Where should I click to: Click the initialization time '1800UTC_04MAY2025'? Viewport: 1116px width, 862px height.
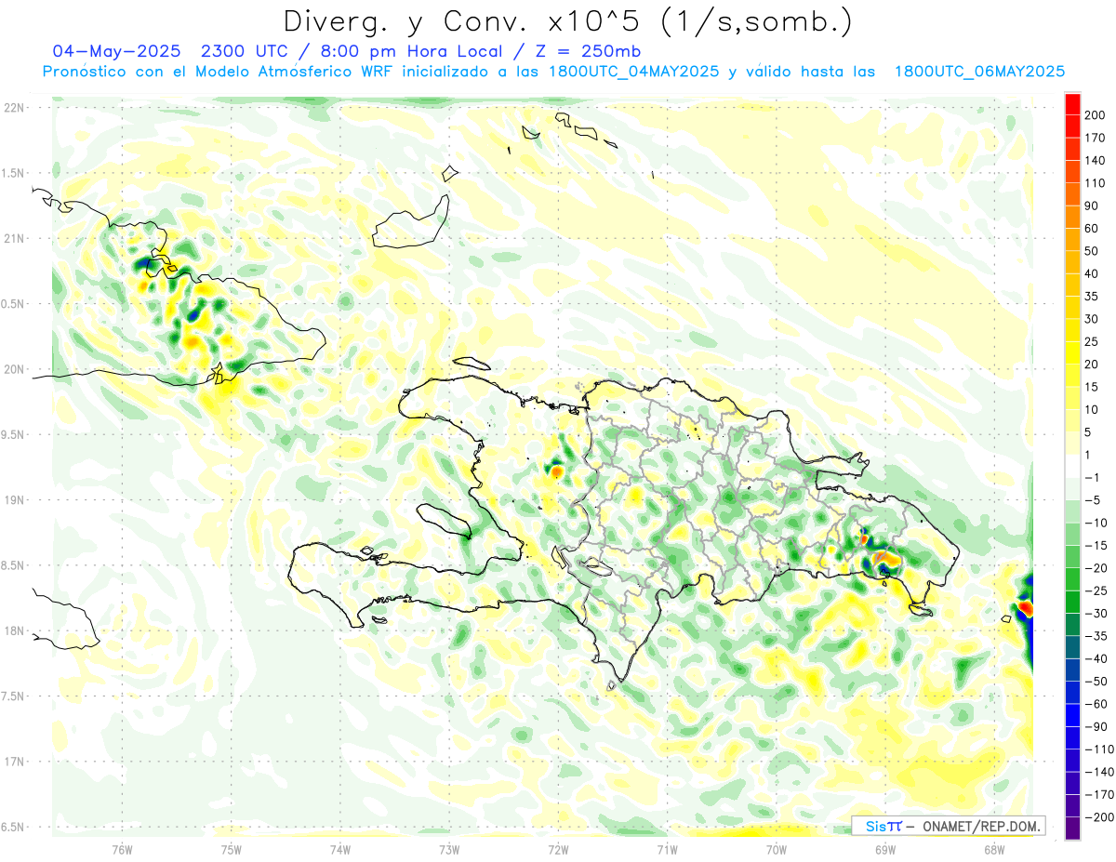pos(634,71)
